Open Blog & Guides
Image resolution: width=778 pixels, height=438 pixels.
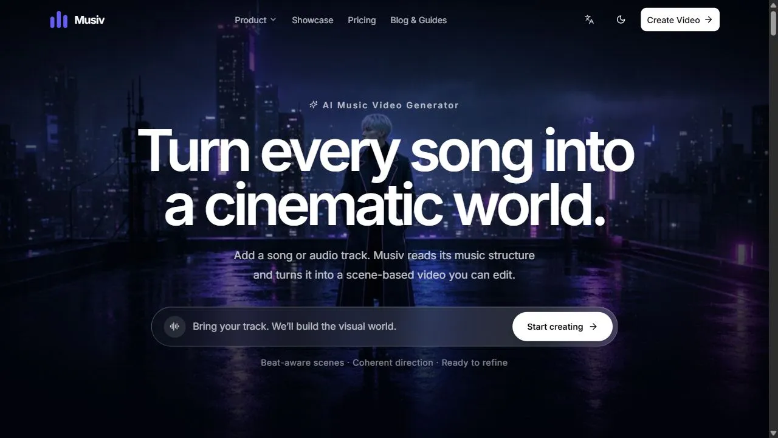pos(418,20)
